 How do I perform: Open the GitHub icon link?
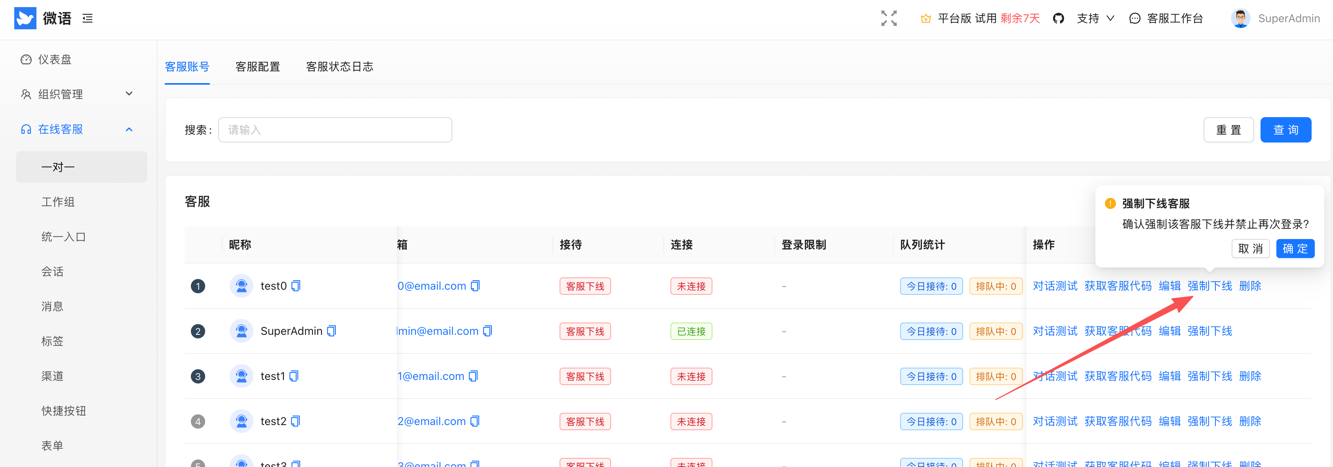coord(1058,19)
